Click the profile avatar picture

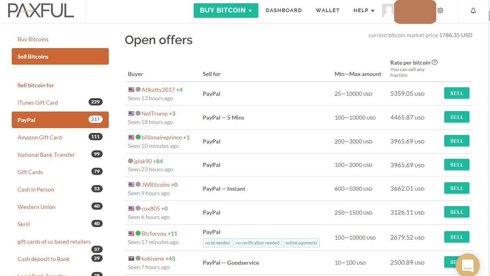point(388,11)
